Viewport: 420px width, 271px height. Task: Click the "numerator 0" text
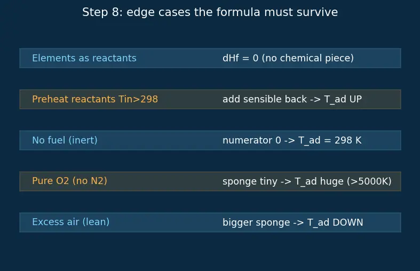[x=252, y=140]
